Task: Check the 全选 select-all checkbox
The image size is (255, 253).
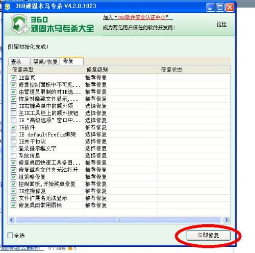Action: [10, 235]
